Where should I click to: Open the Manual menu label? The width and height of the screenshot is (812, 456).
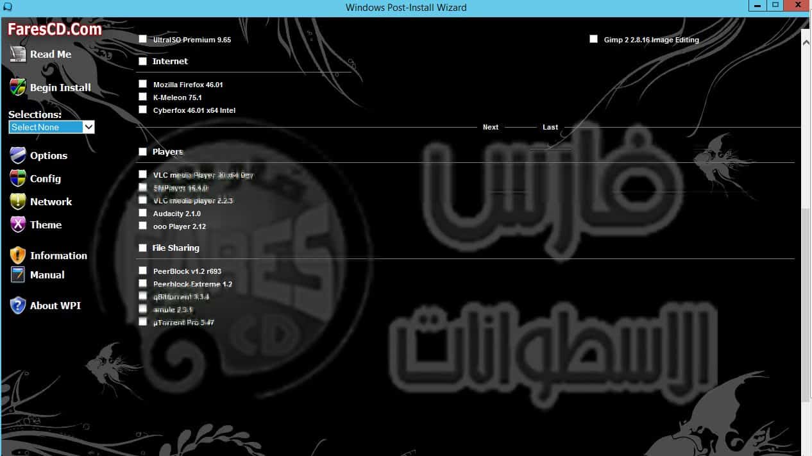tap(47, 274)
